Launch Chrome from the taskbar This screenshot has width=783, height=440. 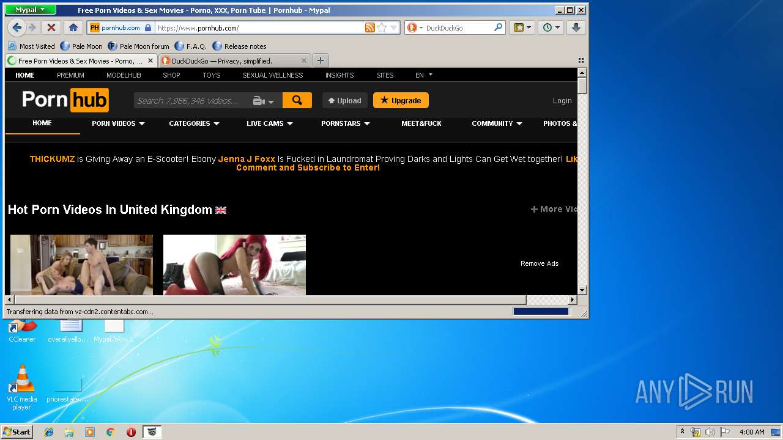tap(110, 432)
